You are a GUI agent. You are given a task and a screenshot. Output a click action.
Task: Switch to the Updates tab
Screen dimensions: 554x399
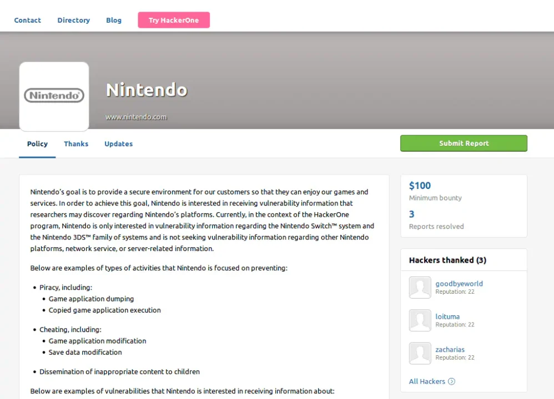118,144
